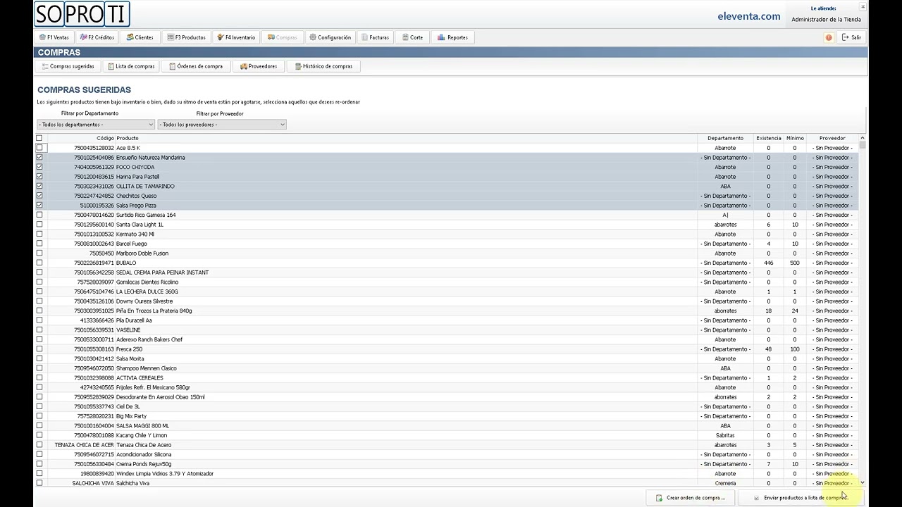Screen dimensions: 902x507
Task: Check the box for Ace 8.5 K
Action: tap(39, 148)
